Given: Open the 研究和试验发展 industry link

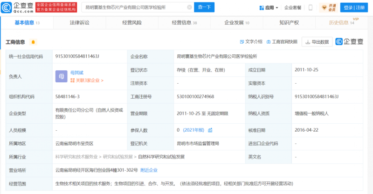Looking at the screenshot, I should point(118,157).
